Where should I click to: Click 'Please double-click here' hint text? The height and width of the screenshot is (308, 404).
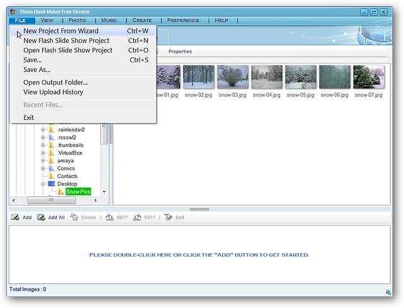[199, 255]
